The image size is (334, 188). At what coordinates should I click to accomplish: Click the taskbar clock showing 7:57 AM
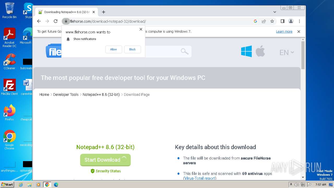tap(321, 185)
